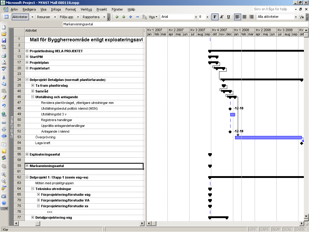Click the Link tasks chain icon

(4, 123)
